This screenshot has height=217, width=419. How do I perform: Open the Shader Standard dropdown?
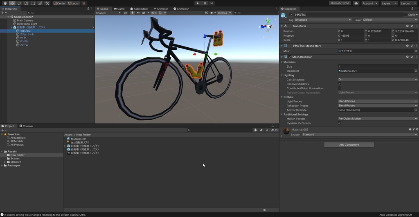click(x=360, y=135)
